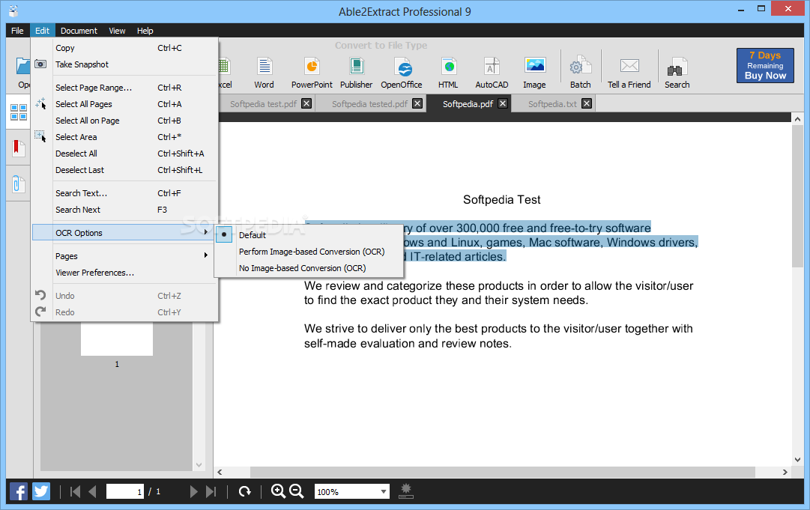Switch to Softpedia tested.pdf tab
The width and height of the screenshot is (810, 510).
pos(369,104)
